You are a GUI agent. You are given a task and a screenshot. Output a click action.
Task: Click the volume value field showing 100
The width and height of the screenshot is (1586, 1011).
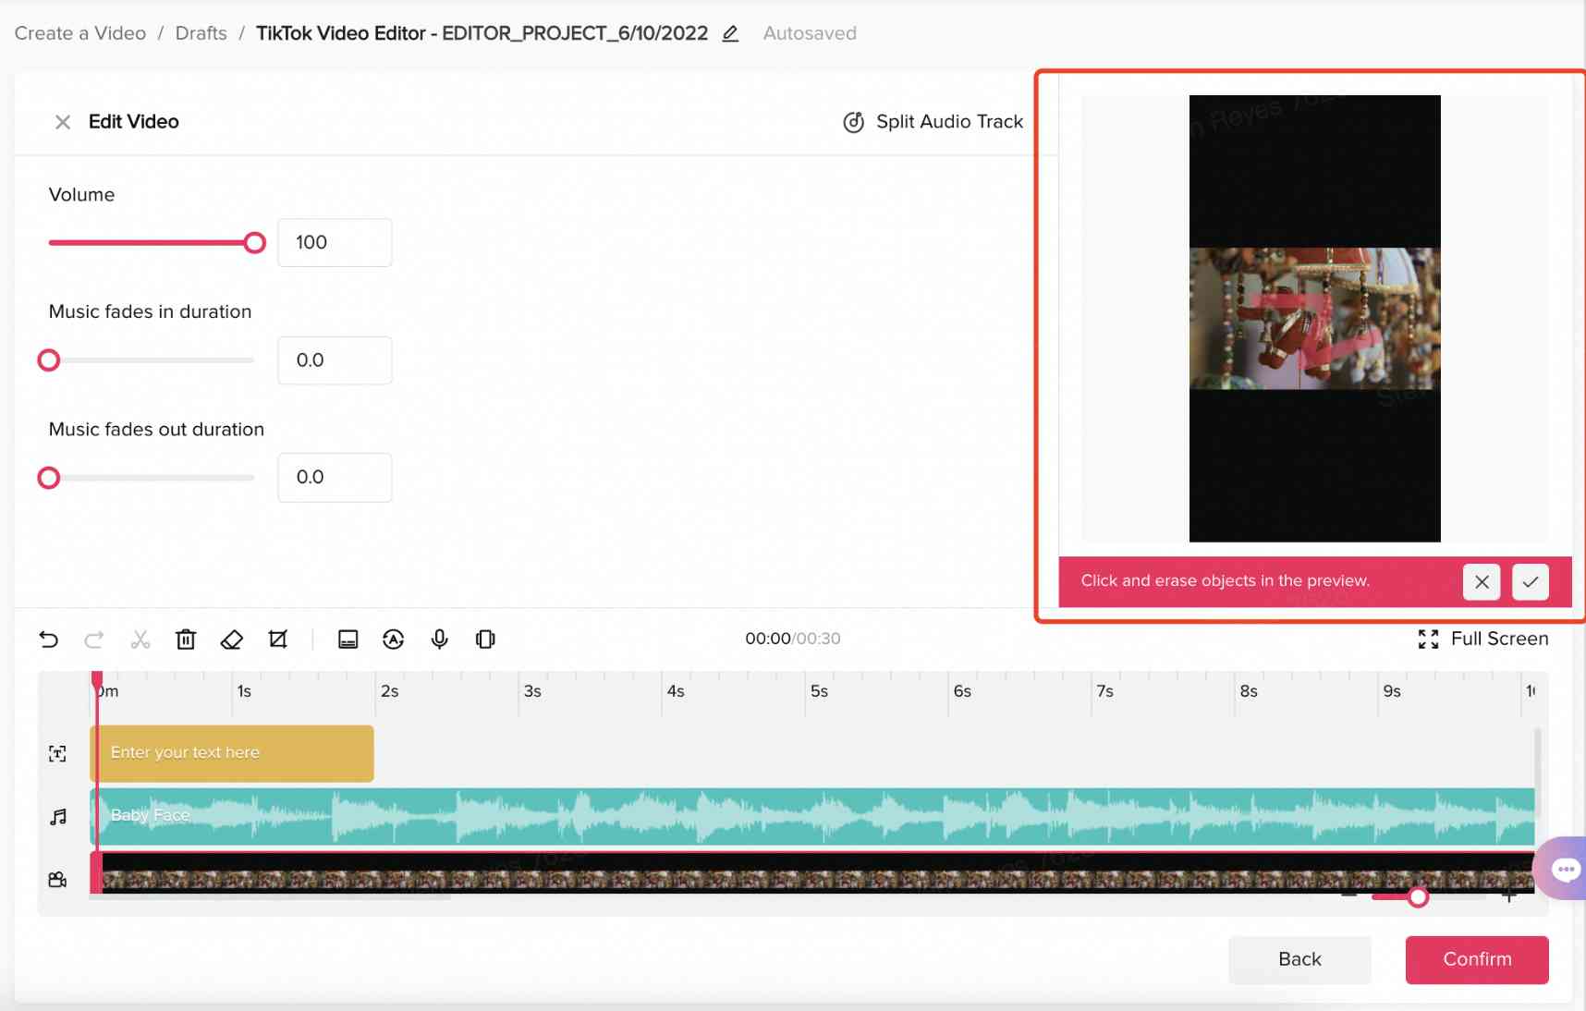click(334, 242)
